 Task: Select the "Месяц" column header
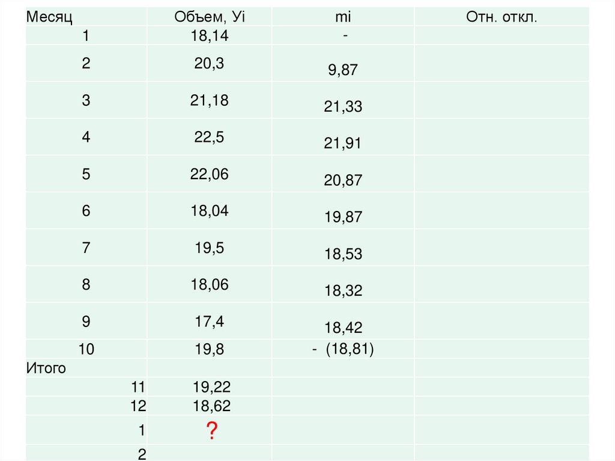pyautogui.click(x=49, y=17)
